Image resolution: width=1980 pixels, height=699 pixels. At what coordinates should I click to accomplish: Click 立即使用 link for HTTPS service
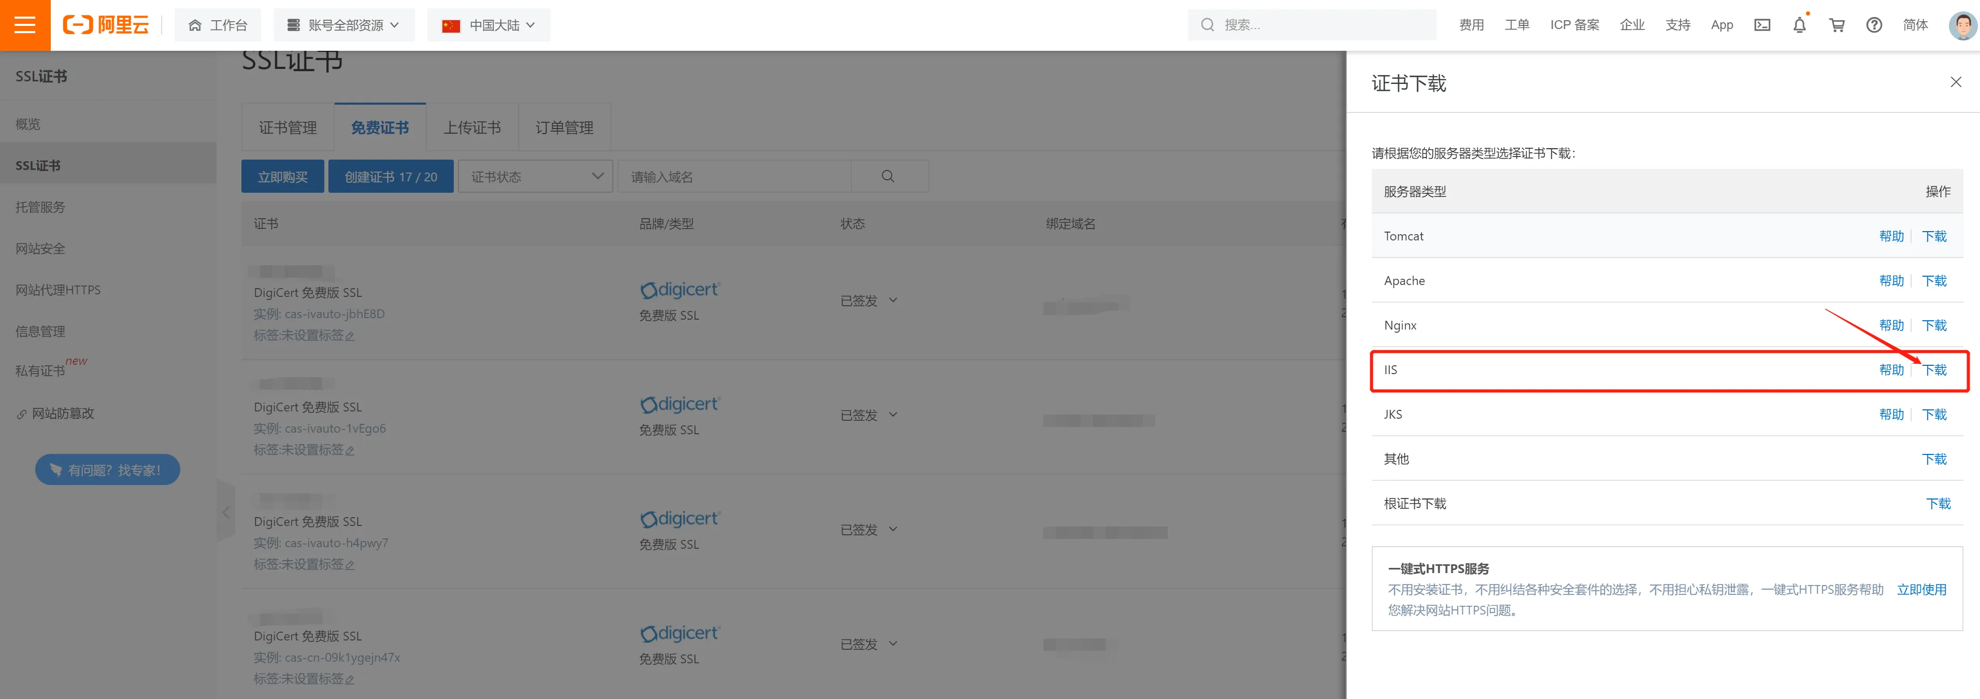(x=1921, y=590)
